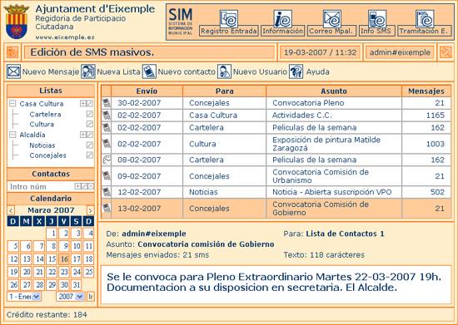Click the orange icon left of Edición de SMS masivos

[12, 52]
